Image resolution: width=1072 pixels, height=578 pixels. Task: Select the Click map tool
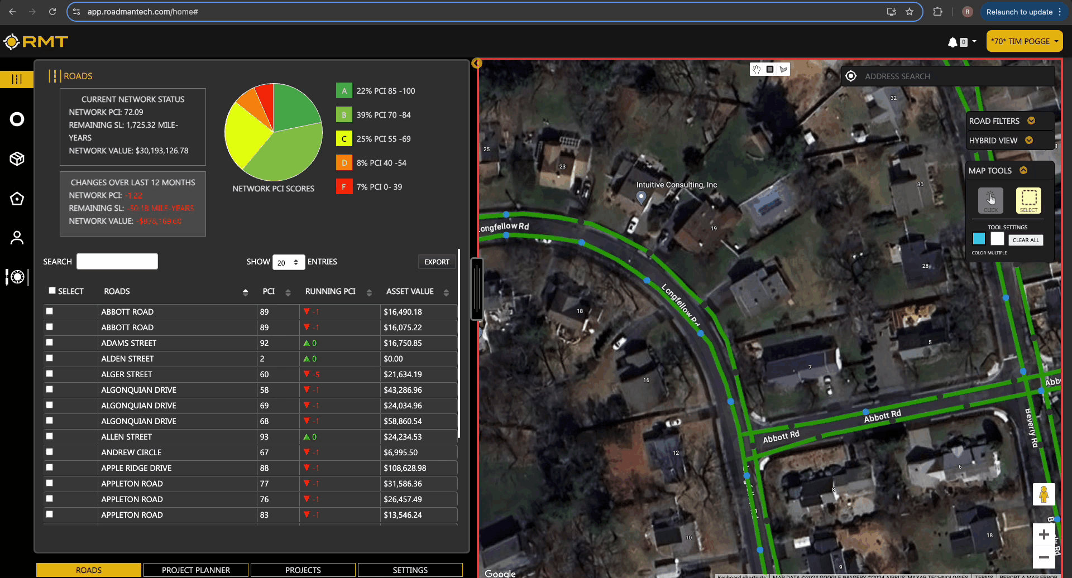tap(990, 200)
